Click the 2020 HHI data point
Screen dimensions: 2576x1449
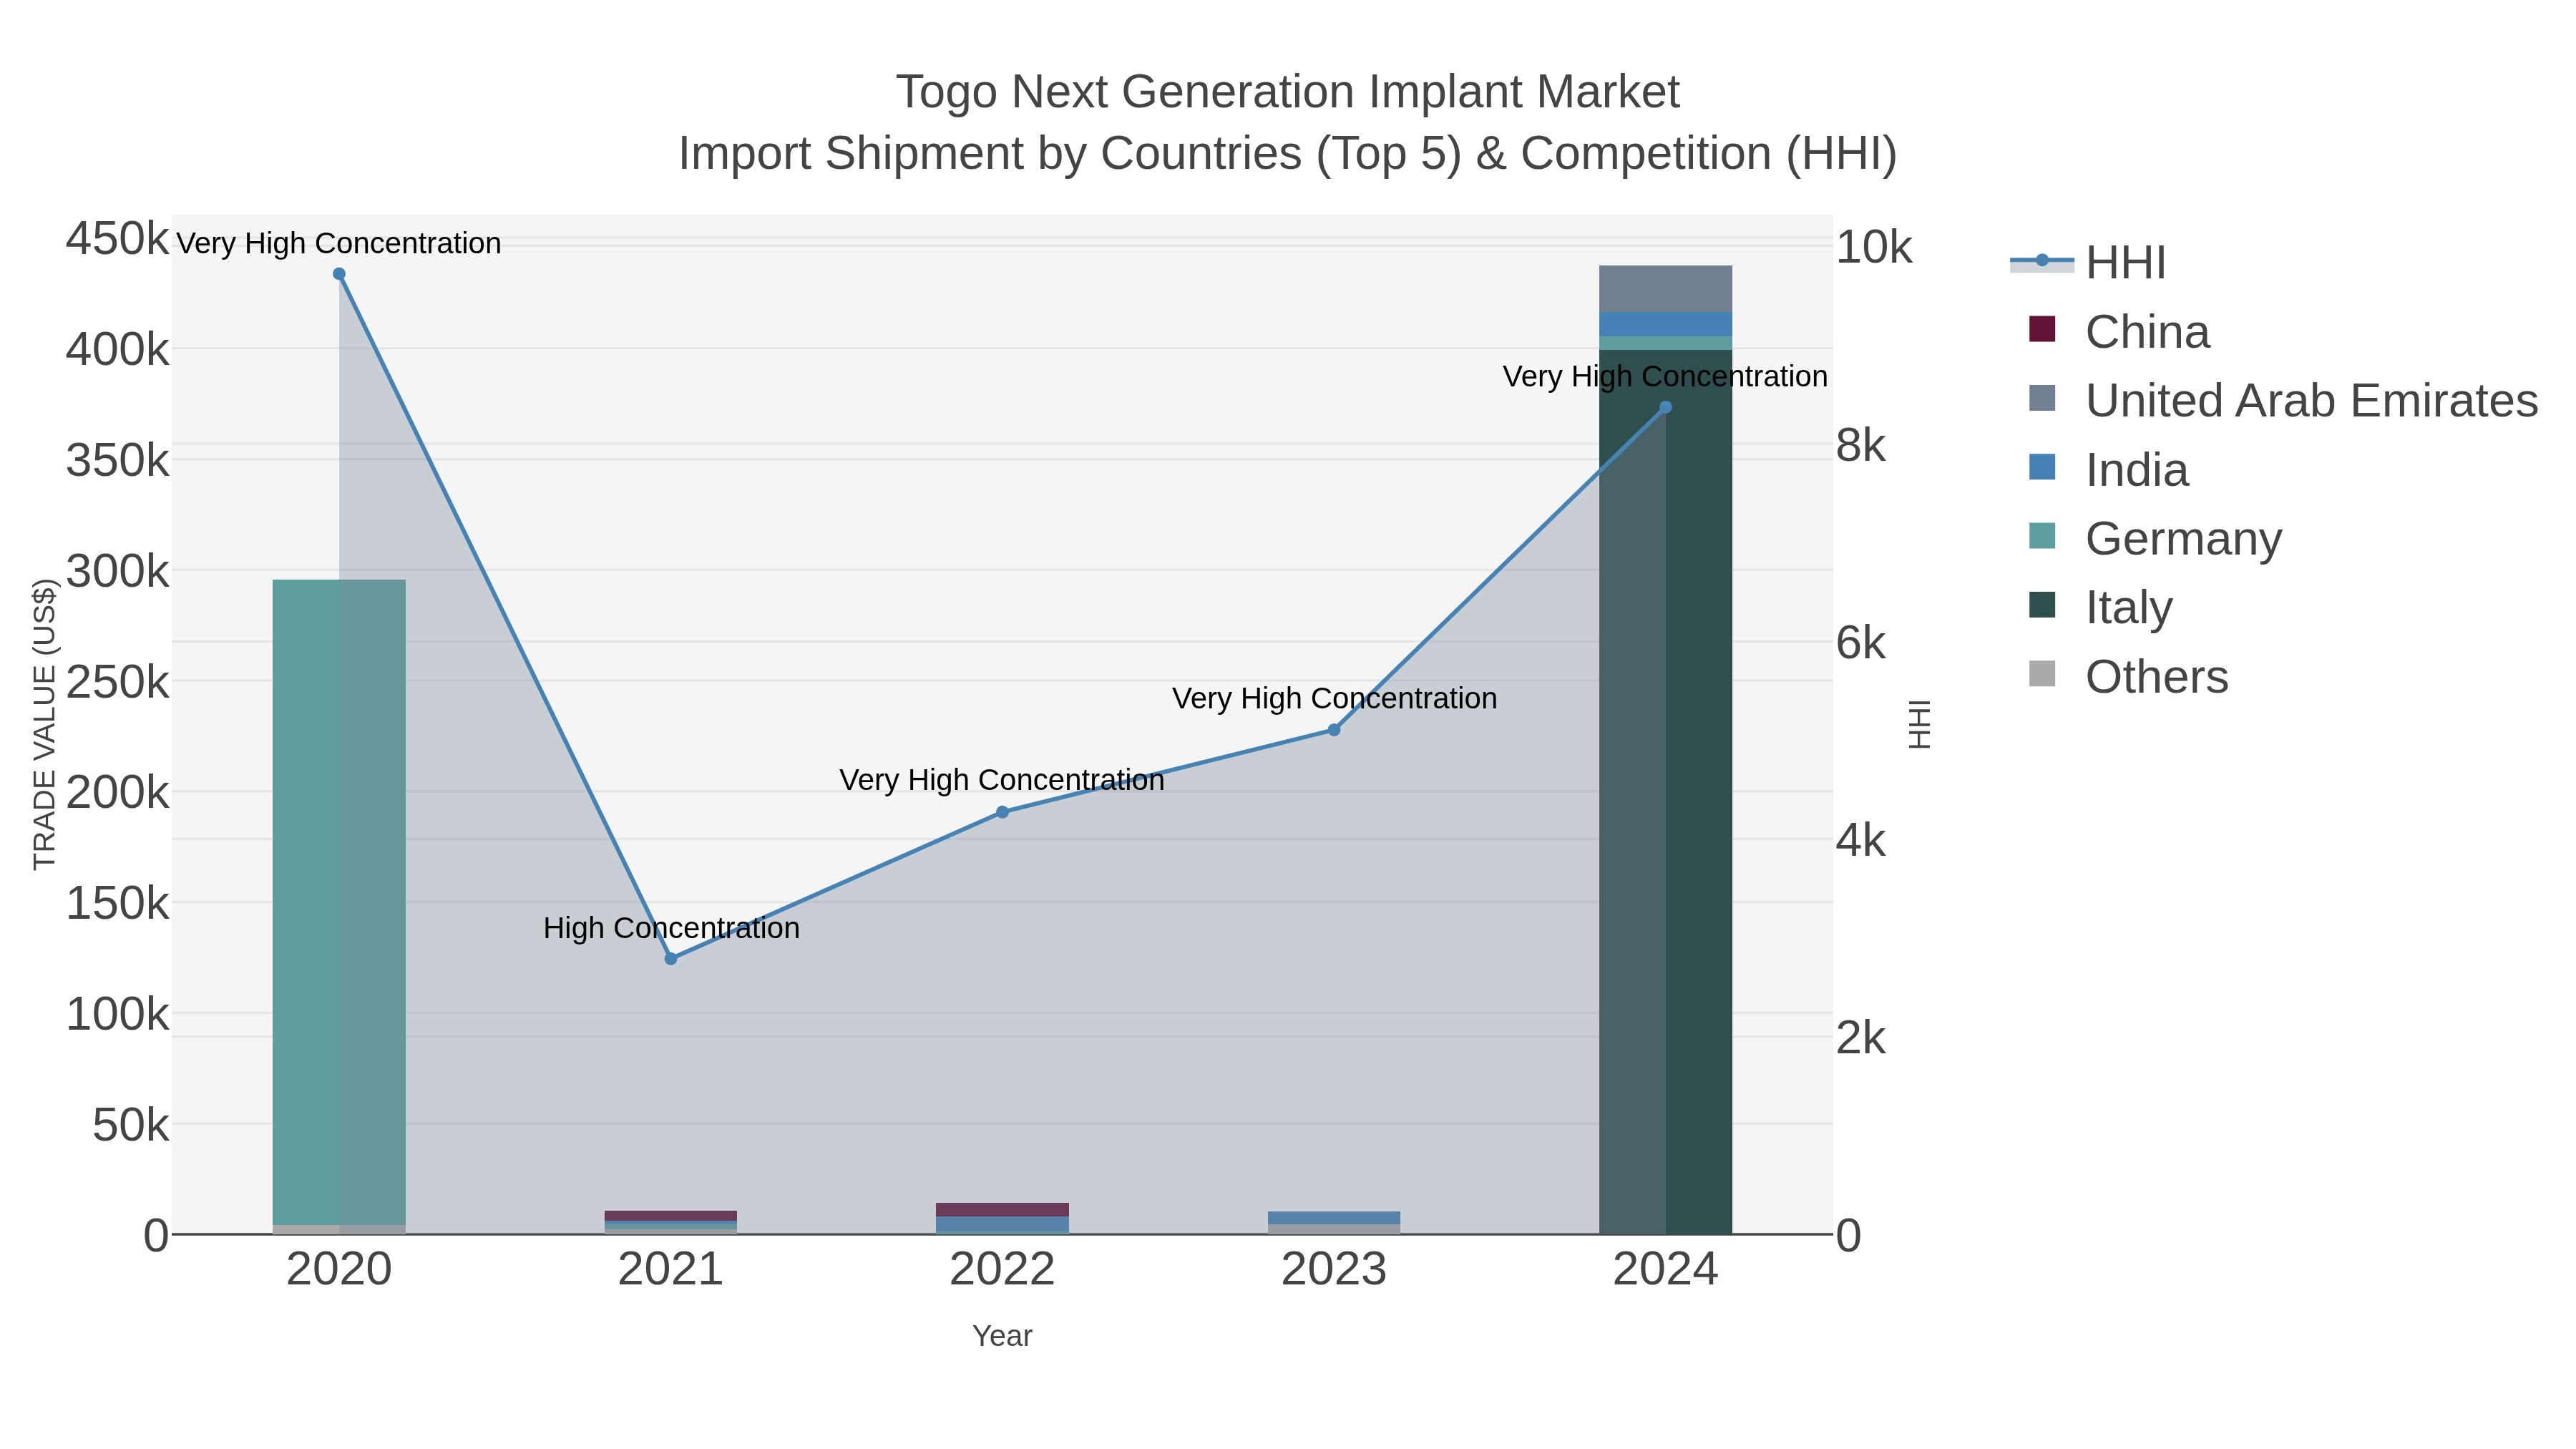[339, 274]
